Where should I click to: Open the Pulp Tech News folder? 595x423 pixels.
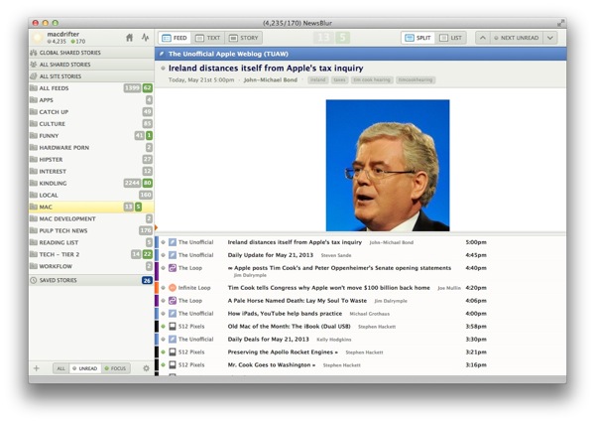click(91, 230)
